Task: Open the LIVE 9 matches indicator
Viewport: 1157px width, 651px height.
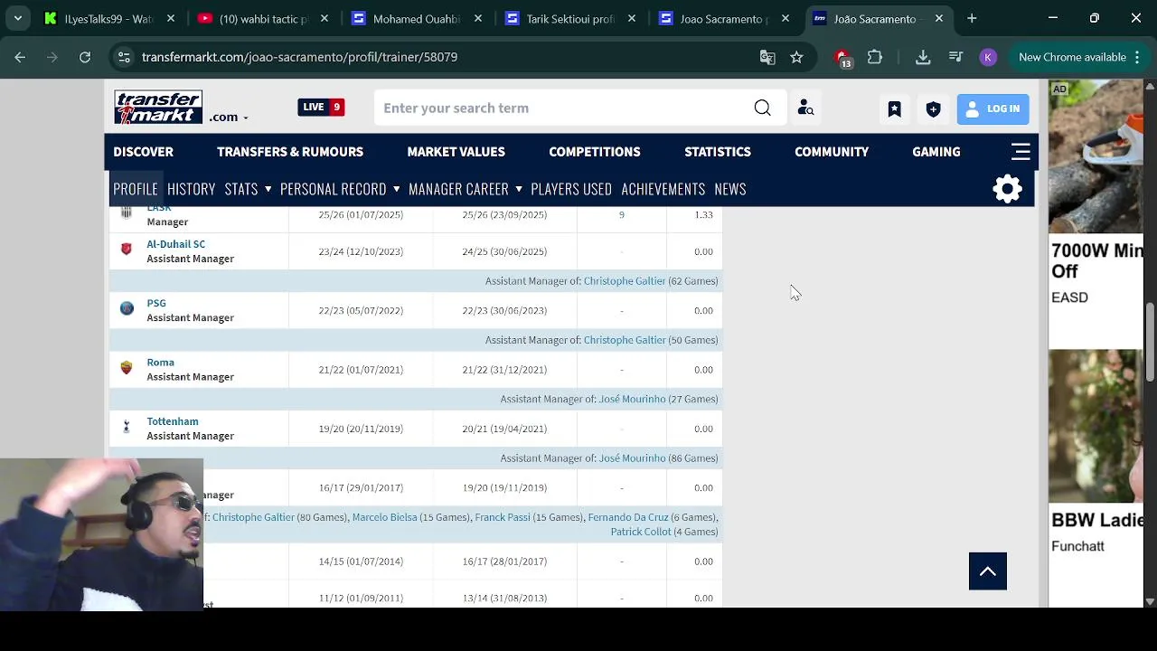Action: [321, 107]
